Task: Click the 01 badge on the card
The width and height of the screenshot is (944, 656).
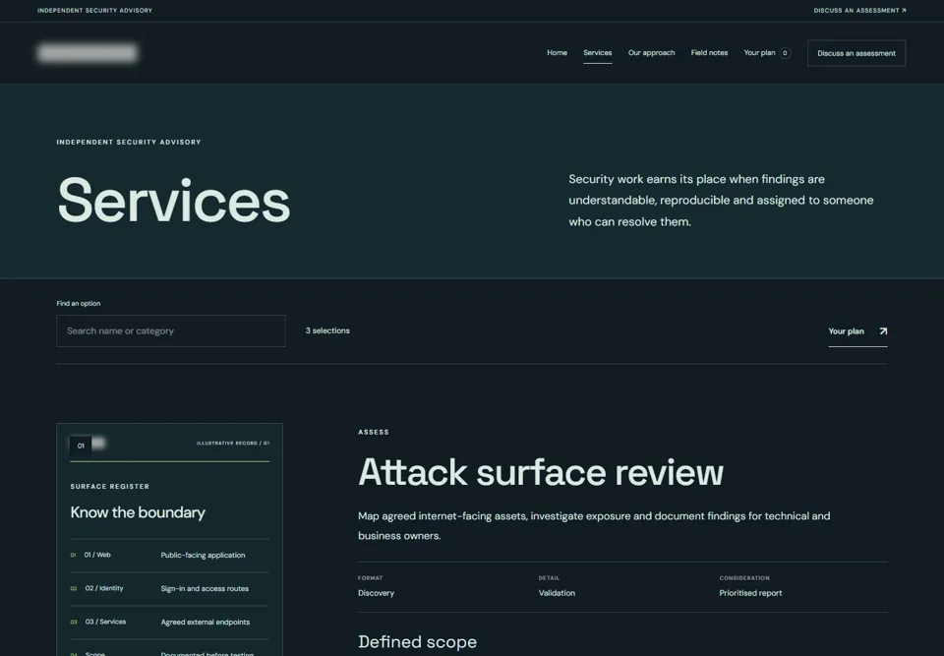Action: (x=81, y=446)
